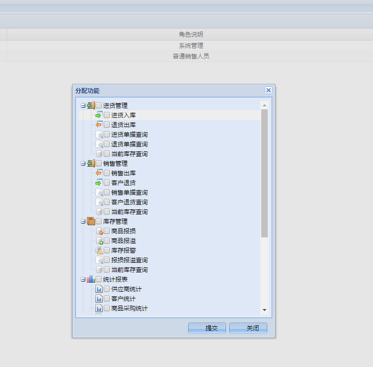
Task: Click the database plus icon beside 商品报溢
Action: [x=99, y=240]
